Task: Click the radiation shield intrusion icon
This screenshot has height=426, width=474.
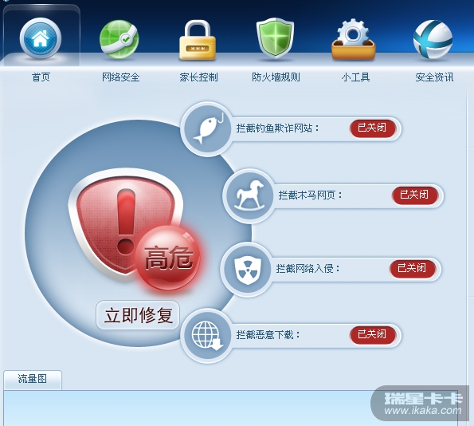Action: [x=248, y=269]
